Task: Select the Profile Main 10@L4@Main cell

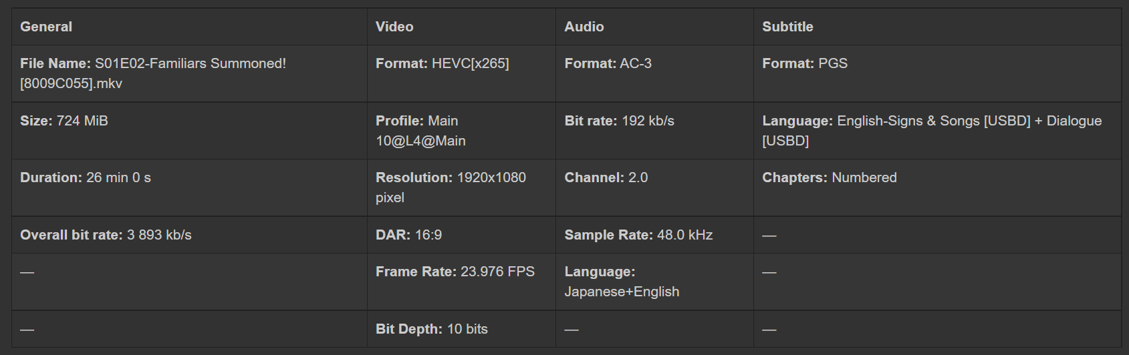Action: [420, 131]
